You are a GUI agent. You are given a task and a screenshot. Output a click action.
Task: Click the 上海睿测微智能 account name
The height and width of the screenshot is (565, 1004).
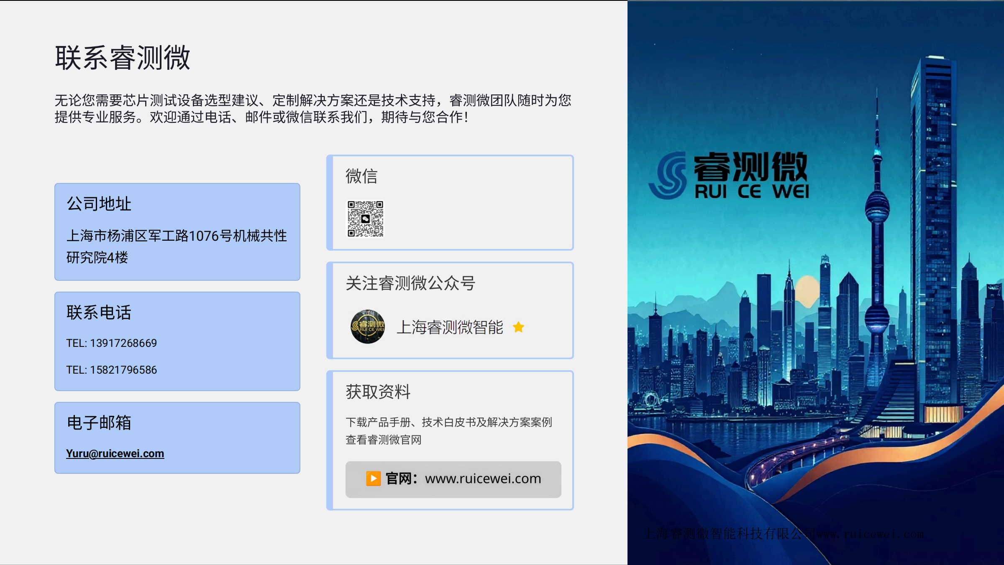point(450,327)
